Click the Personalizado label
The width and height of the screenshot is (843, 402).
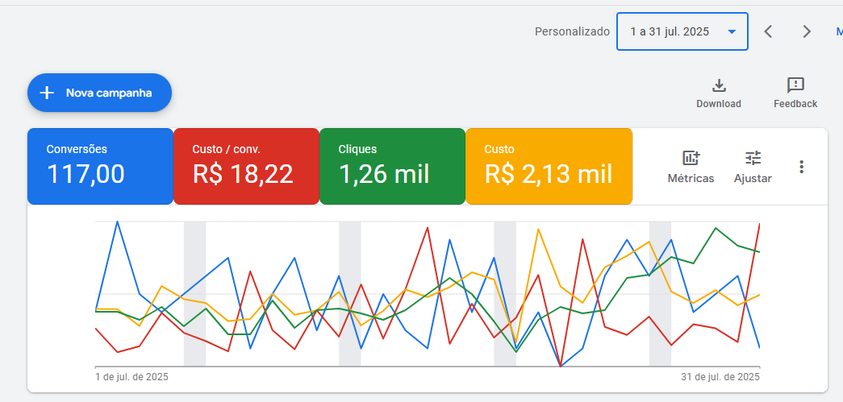click(572, 31)
